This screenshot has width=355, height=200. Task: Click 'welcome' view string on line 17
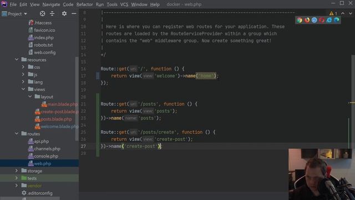coord(166,76)
